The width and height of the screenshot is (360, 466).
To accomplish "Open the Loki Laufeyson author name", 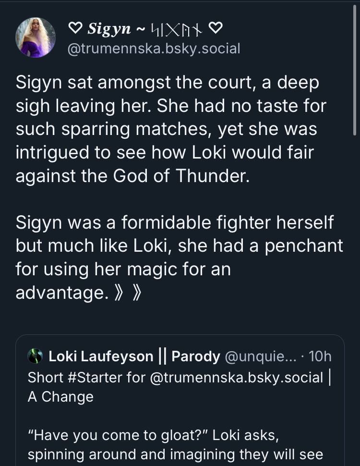I will click(101, 356).
